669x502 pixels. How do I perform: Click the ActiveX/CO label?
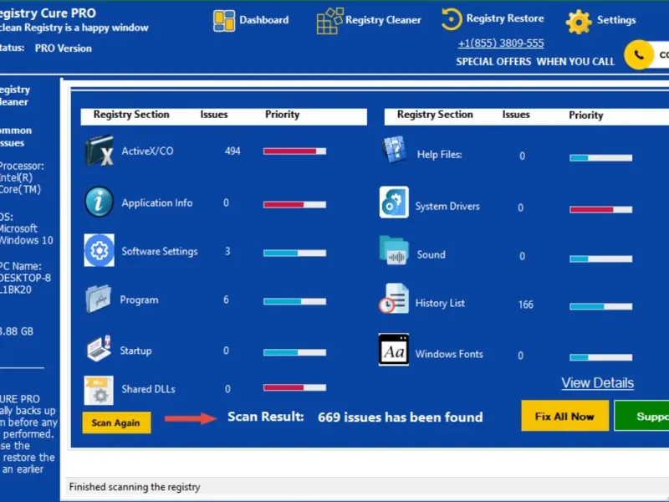[148, 151]
